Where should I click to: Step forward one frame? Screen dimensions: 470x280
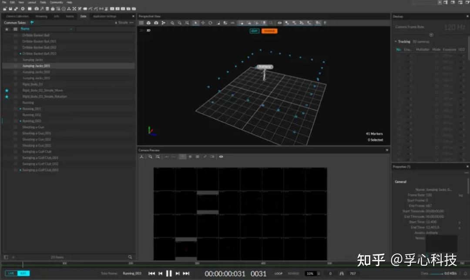coord(178,273)
